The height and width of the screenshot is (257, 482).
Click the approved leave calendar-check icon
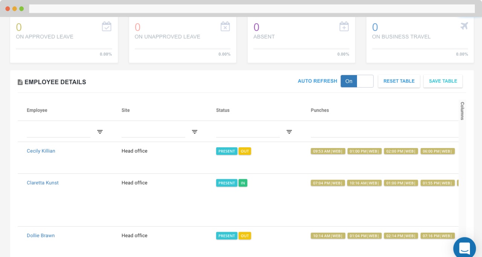[107, 26]
